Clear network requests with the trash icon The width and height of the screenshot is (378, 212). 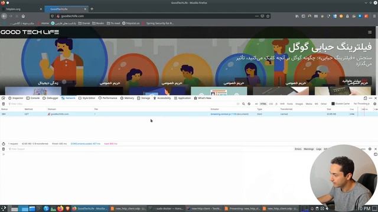(x=4, y=104)
